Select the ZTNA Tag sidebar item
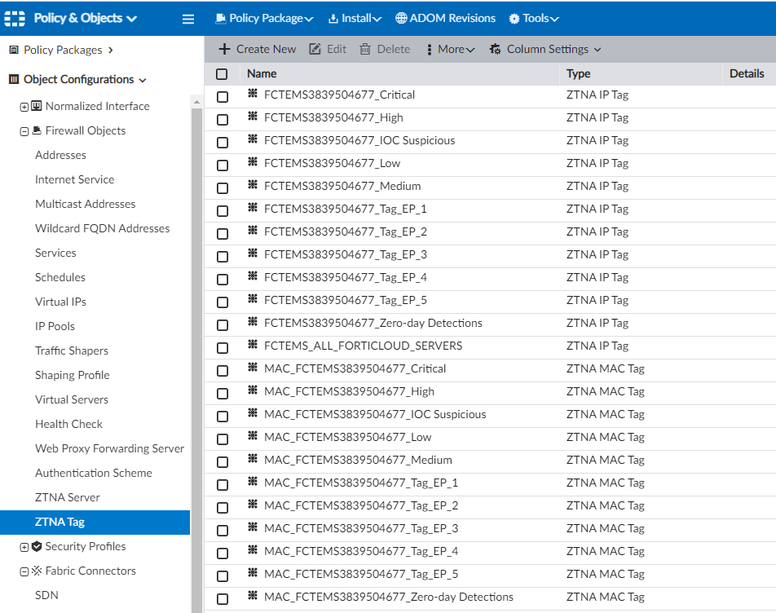Viewport: 776px width, 613px height. (95, 523)
